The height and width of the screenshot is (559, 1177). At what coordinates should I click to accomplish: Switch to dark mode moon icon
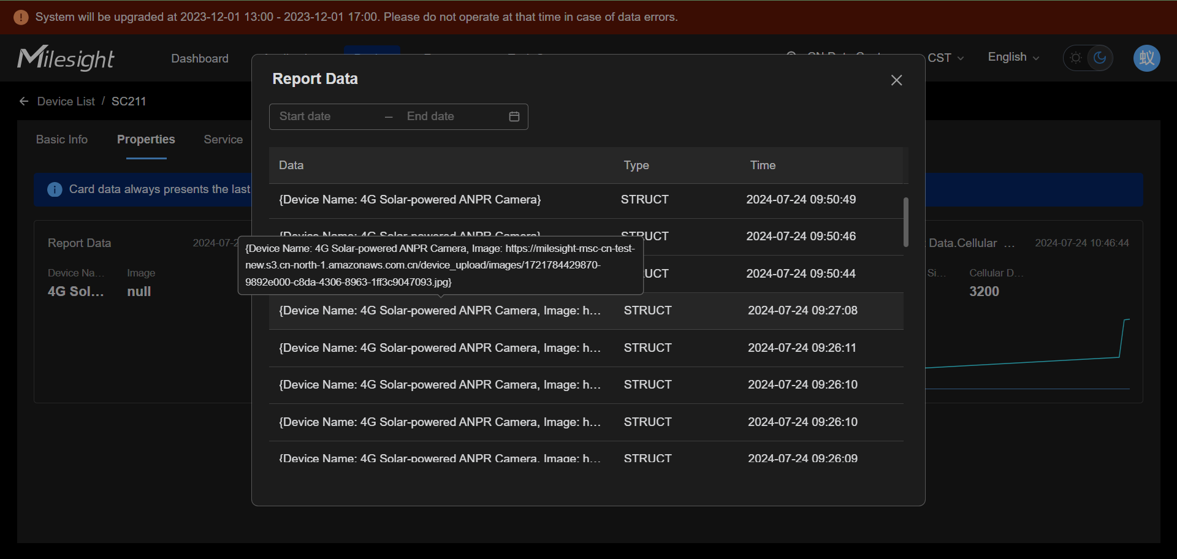coord(1100,58)
